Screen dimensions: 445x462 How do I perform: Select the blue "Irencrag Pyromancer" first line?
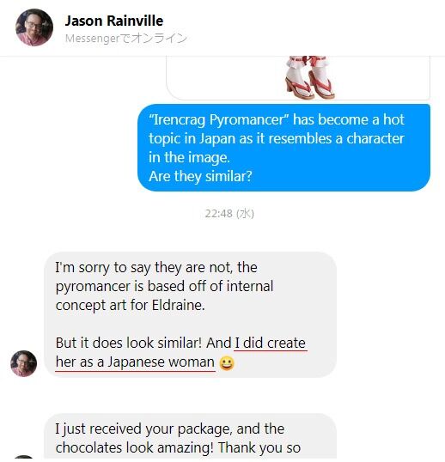point(277,119)
